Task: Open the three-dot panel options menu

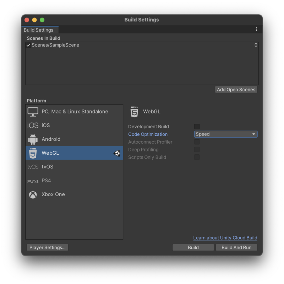Action: tap(256, 29)
